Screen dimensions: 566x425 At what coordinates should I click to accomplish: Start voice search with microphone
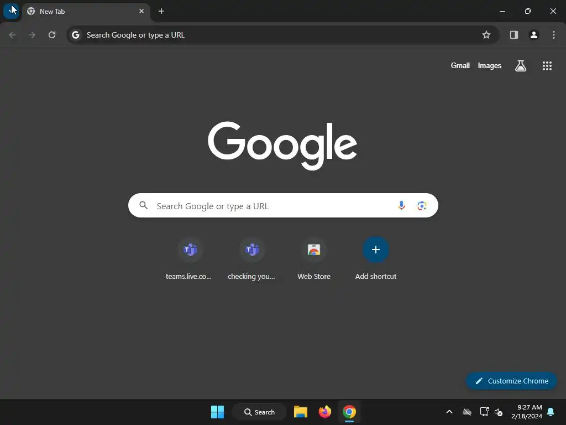[401, 206]
